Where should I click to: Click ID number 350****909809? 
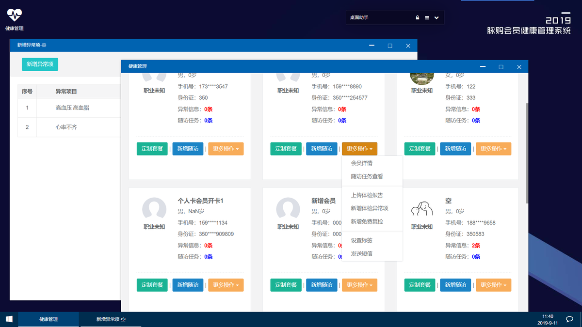[x=216, y=234]
